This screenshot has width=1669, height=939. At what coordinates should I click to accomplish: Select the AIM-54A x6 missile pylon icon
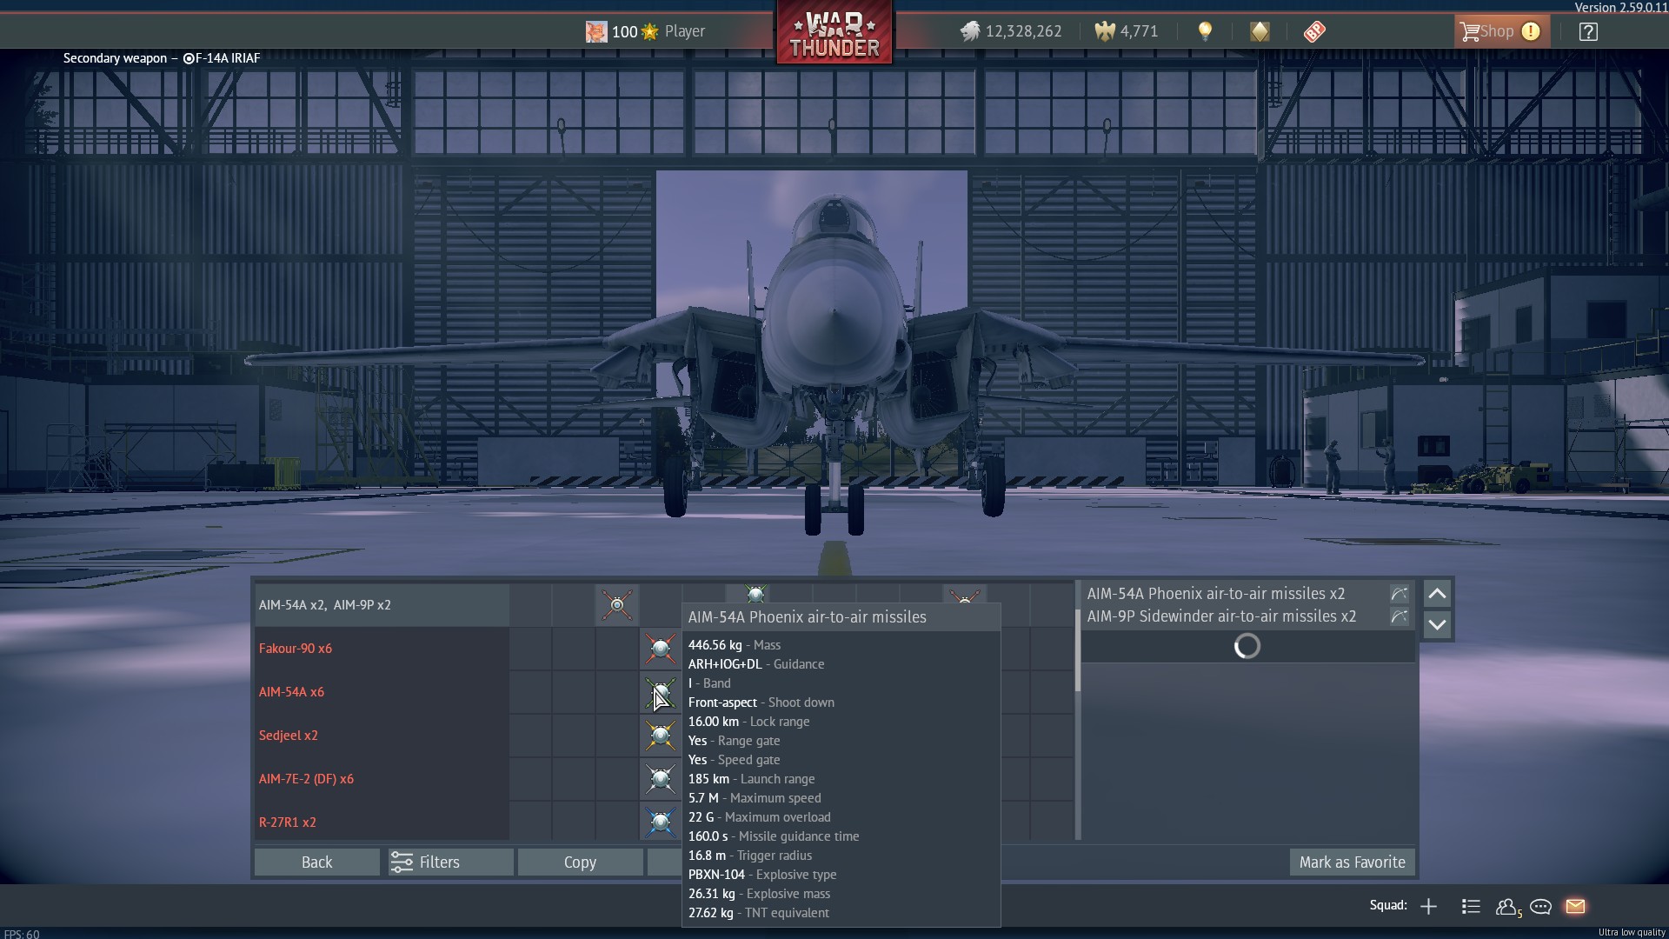pyautogui.click(x=661, y=692)
